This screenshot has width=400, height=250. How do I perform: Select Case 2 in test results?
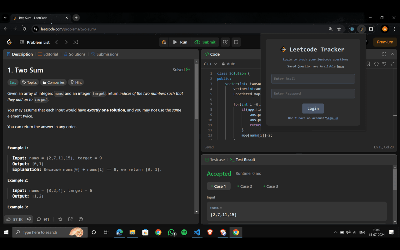click(x=245, y=186)
